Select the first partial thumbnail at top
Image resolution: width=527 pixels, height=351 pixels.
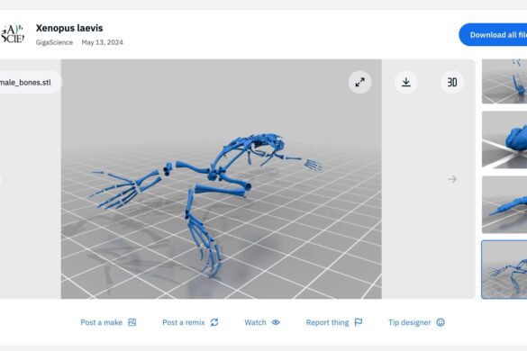click(x=504, y=82)
